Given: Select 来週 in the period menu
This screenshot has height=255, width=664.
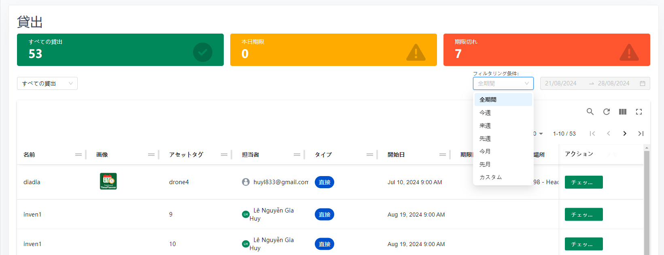Looking at the screenshot, I should click(x=485, y=125).
